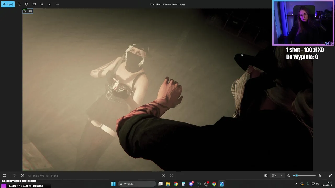
Task: Open the second Google Chrome taskbar icon
Action: (214, 184)
